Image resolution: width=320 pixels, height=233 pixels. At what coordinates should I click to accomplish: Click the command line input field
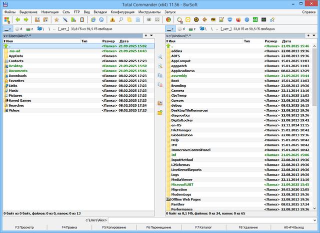(210, 220)
